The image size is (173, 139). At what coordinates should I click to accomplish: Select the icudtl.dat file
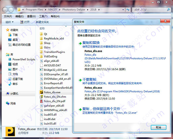(x=50, y=119)
